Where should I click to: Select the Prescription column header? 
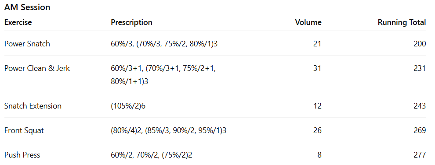coord(131,22)
